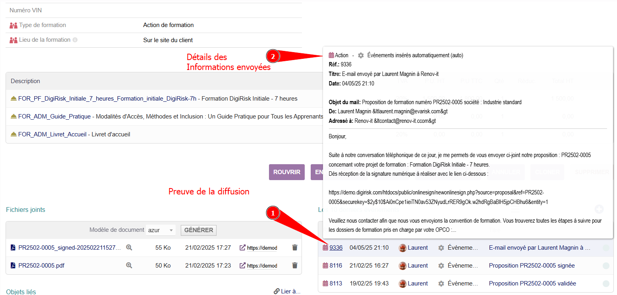Open event reference 8116

tap(336, 266)
